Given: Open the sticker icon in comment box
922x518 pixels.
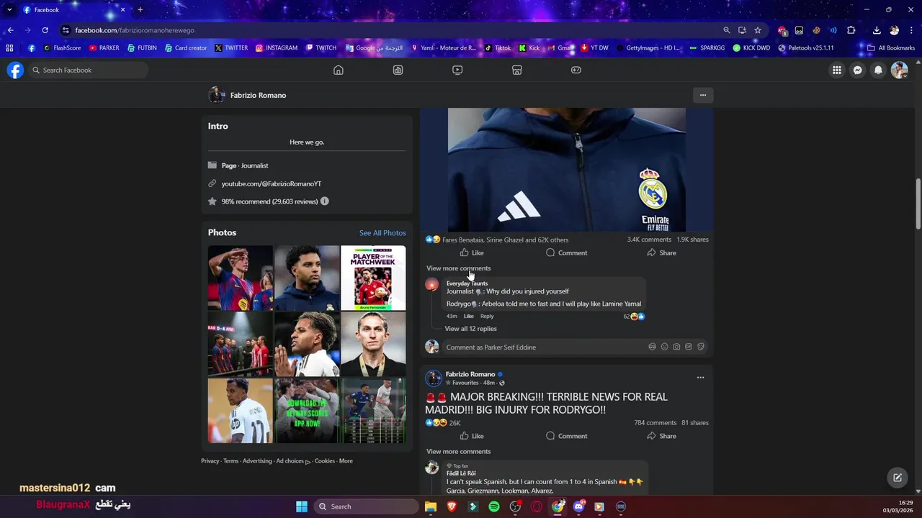Looking at the screenshot, I should [x=701, y=347].
